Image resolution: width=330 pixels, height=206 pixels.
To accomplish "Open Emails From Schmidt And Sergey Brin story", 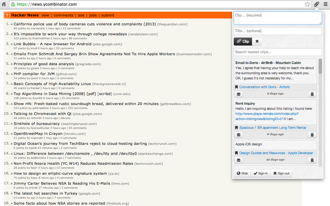I will tap(94, 54).
